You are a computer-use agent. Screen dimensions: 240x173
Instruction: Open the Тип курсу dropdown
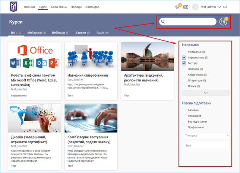[x=206, y=135]
